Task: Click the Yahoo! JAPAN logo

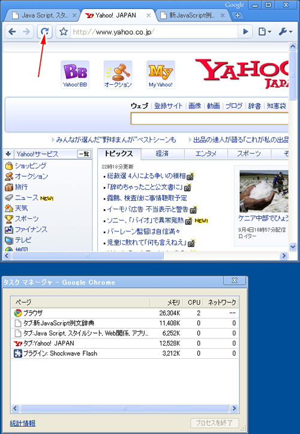Action: 242,73
